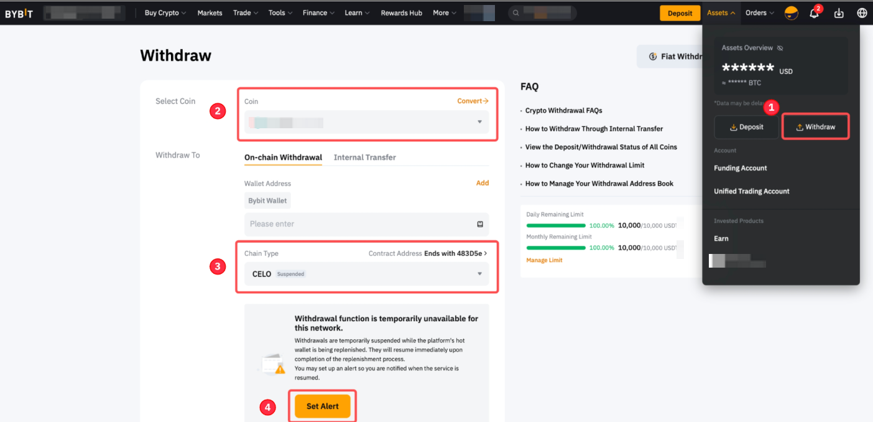Select the Bybit Wallet address chip
Viewport: 873px width, 422px height.
pyautogui.click(x=267, y=200)
